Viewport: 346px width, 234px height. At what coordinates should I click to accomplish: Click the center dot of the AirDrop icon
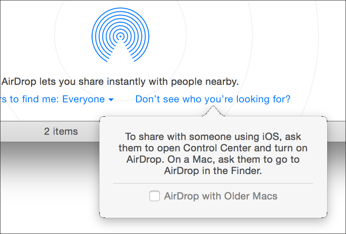tap(120, 36)
